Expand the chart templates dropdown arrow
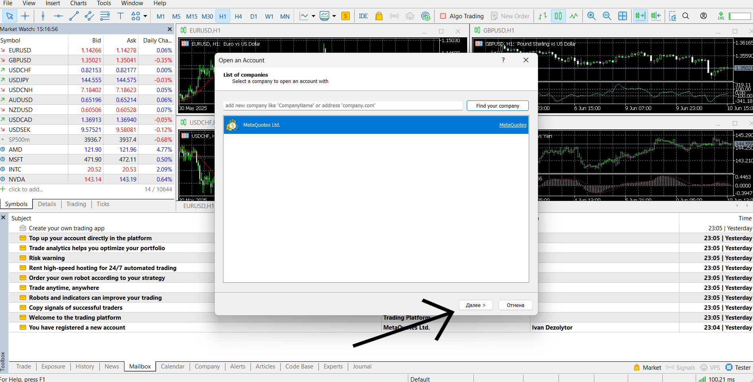The width and height of the screenshot is (753, 382). point(334,16)
